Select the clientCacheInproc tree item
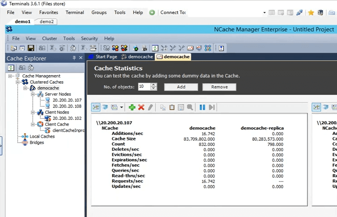The width and height of the screenshot is (337, 217). pos(68,130)
